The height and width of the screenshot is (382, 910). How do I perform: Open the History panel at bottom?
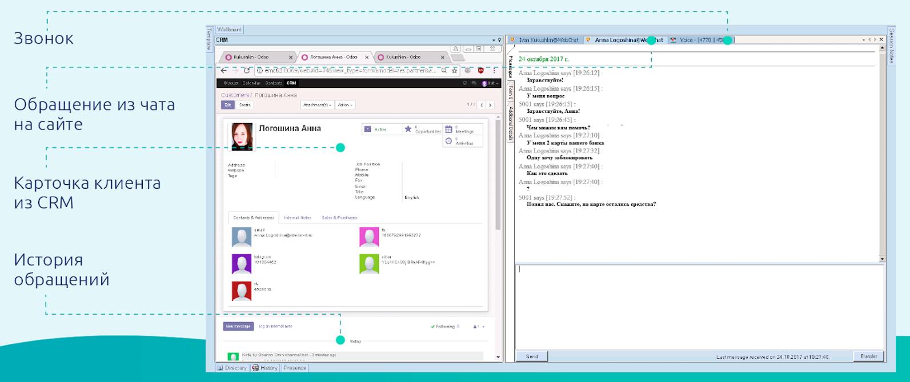pos(266,368)
